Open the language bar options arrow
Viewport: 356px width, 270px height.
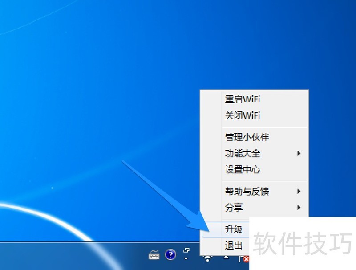(186, 259)
